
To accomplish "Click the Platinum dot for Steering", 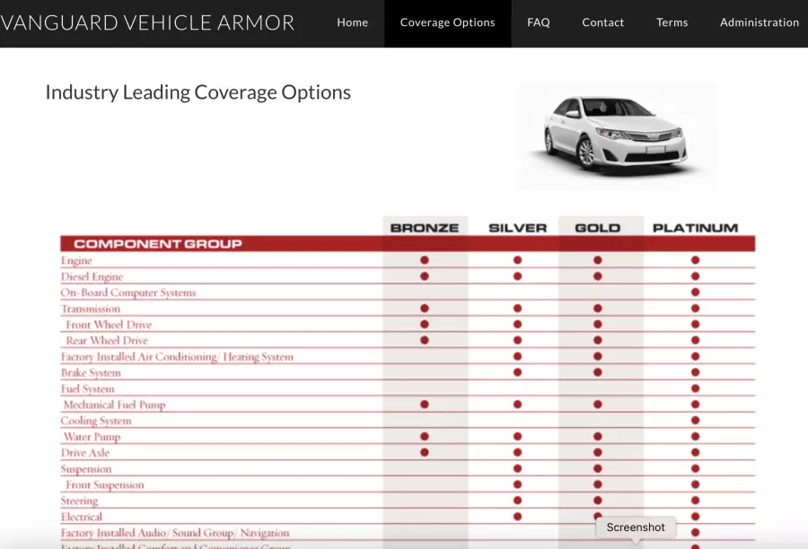I will 695,500.
